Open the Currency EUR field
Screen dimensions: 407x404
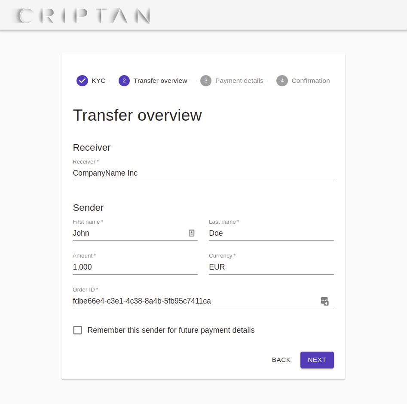271,267
